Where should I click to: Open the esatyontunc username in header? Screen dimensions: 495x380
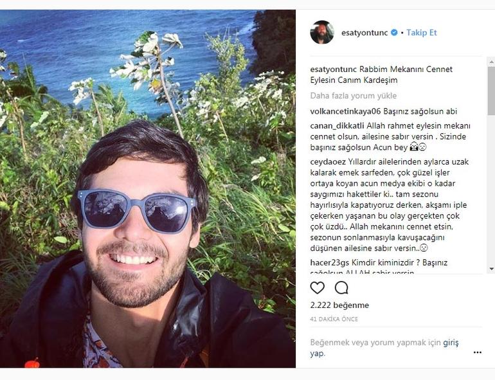tap(364, 33)
